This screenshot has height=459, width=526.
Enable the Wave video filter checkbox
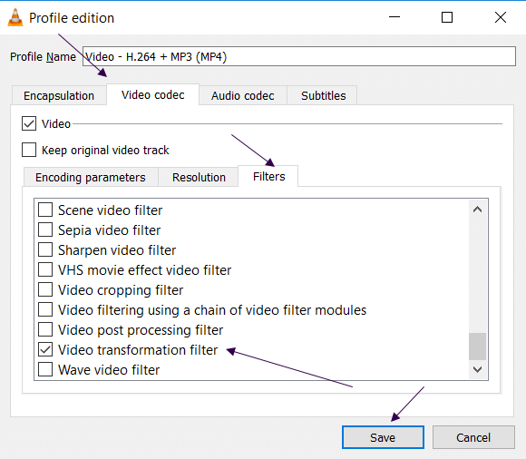(45, 369)
